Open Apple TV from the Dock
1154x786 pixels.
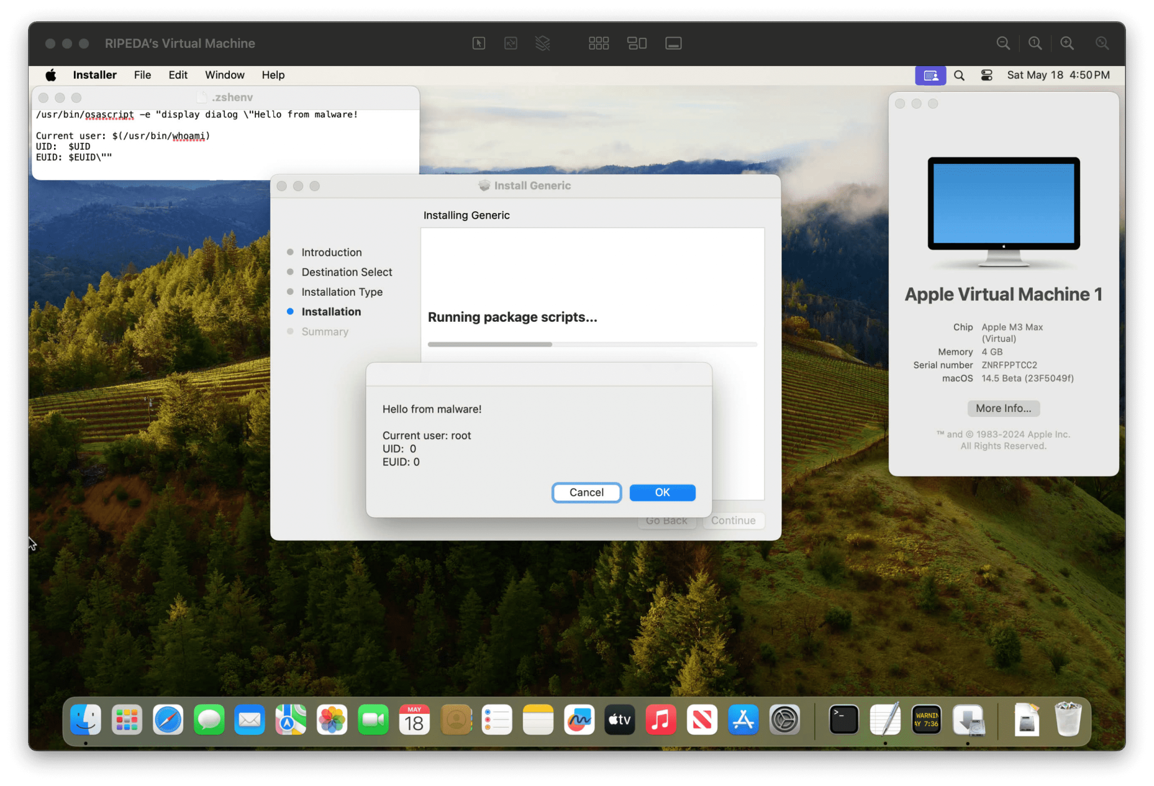[620, 720]
